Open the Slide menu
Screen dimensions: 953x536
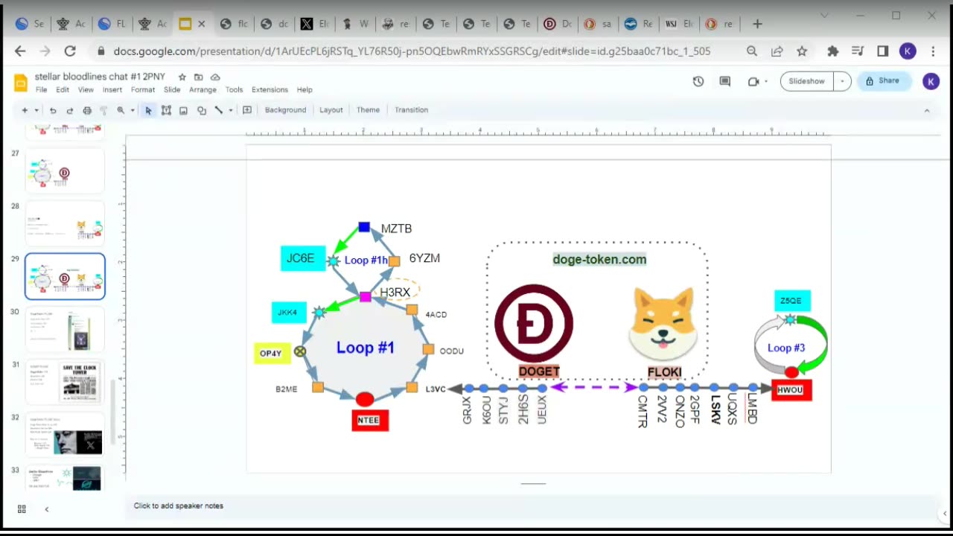click(x=172, y=89)
